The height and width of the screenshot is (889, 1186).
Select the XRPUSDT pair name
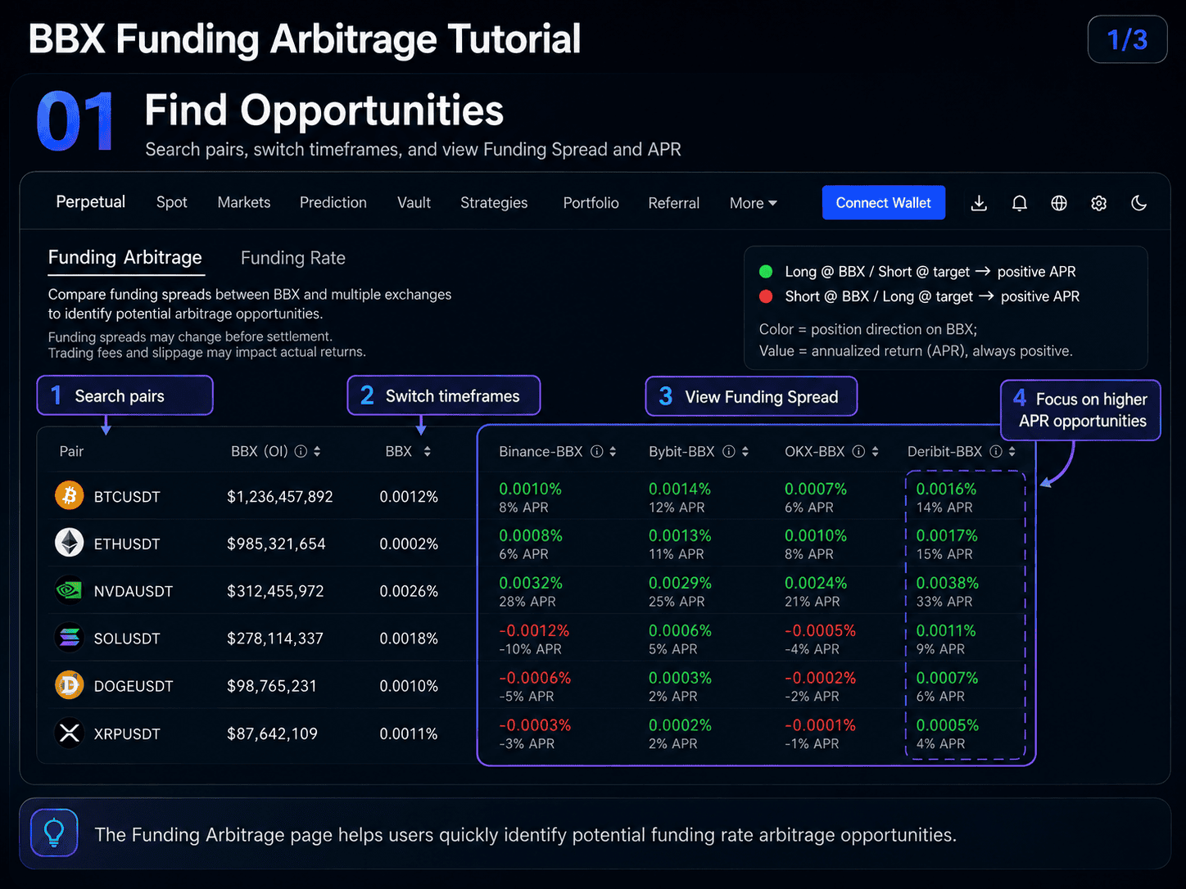pos(127,733)
